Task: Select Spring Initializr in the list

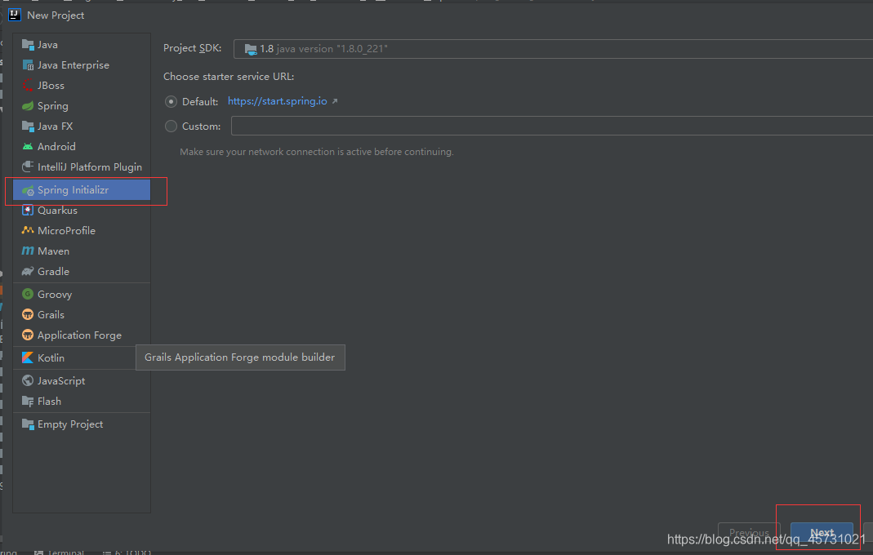Action: tap(82, 190)
